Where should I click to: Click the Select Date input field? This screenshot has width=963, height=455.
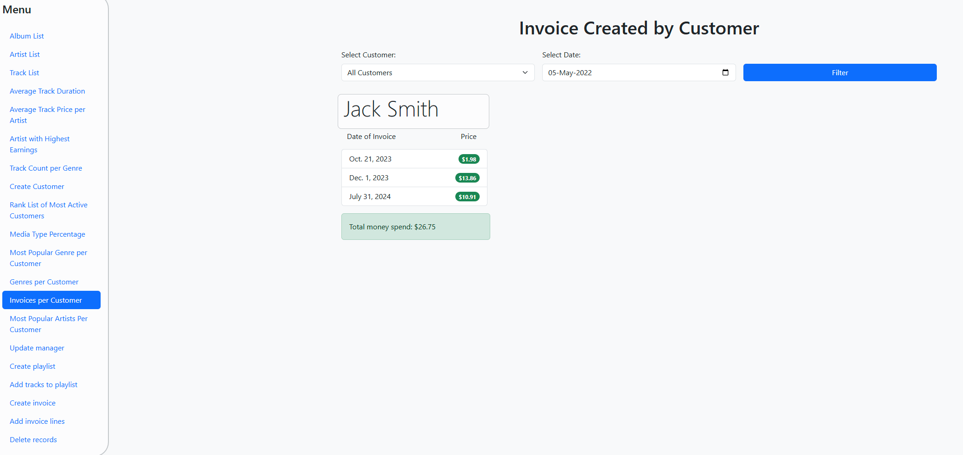coord(629,72)
